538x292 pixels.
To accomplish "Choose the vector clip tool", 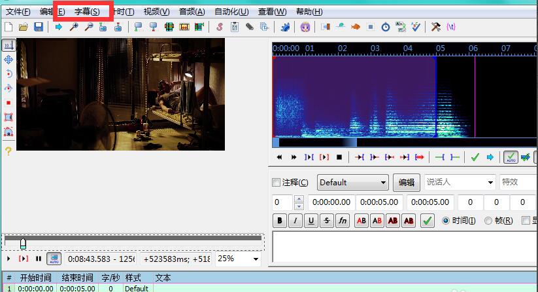I will 8,132.
